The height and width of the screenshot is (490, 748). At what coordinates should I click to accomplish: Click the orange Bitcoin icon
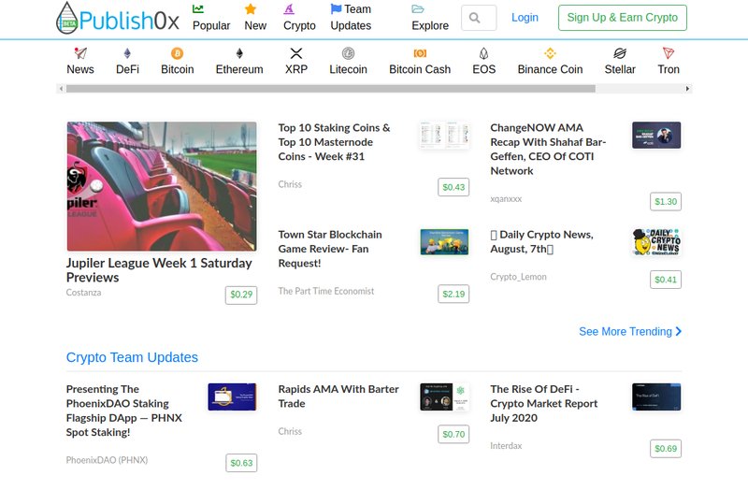[x=177, y=53]
